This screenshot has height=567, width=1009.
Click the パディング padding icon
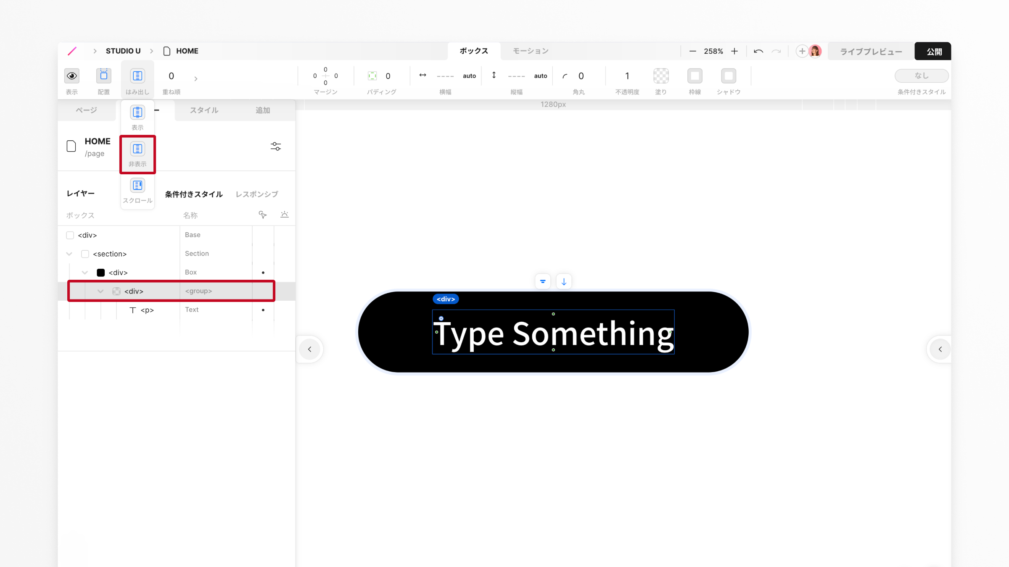pyautogui.click(x=372, y=76)
